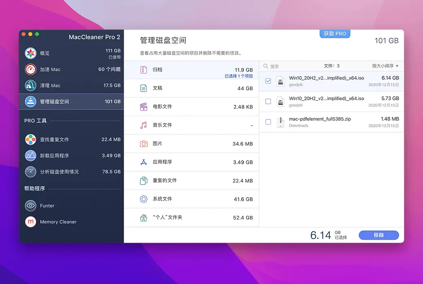Click the 文件: 3 count label
This screenshot has width=423, height=284.
coord(331,66)
